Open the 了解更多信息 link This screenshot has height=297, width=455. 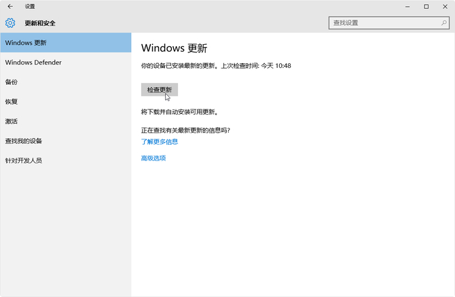[160, 141]
